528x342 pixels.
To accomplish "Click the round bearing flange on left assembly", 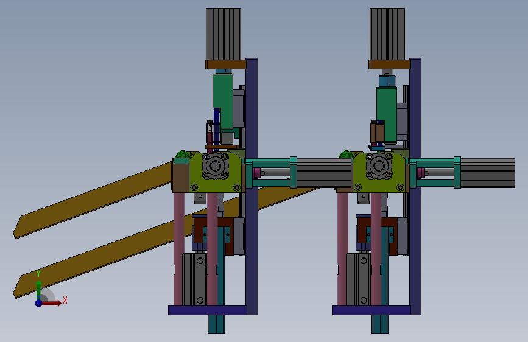I will pos(216,166).
